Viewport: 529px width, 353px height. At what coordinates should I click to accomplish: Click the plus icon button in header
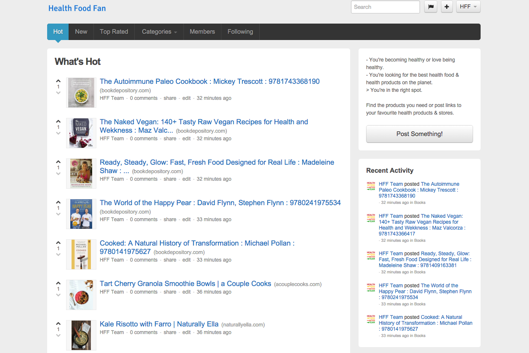click(x=447, y=7)
